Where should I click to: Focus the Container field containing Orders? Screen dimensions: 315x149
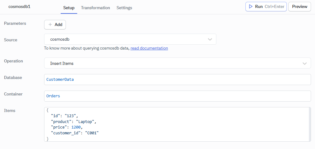[177, 96]
